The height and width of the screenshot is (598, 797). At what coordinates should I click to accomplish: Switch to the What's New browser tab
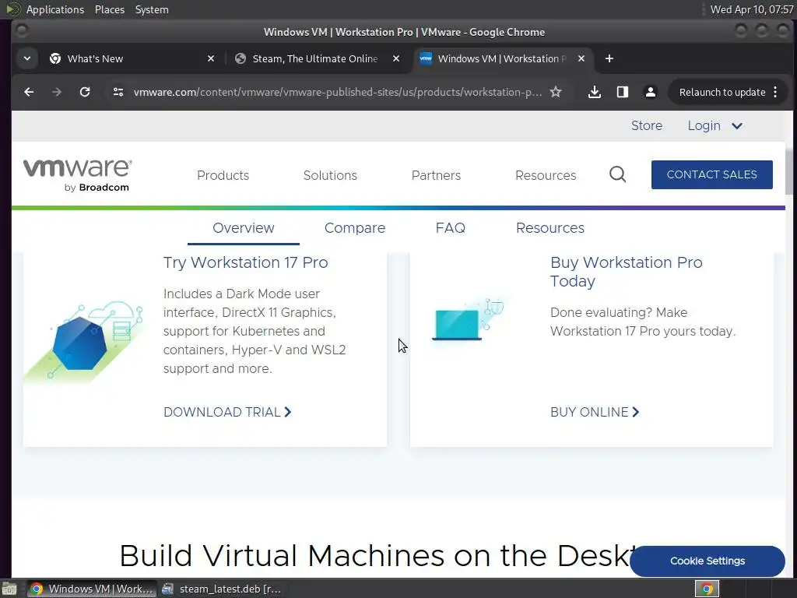tap(132, 58)
